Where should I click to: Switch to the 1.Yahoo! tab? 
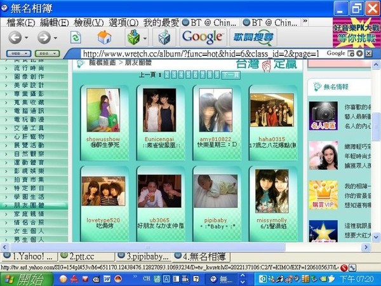click(30, 256)
